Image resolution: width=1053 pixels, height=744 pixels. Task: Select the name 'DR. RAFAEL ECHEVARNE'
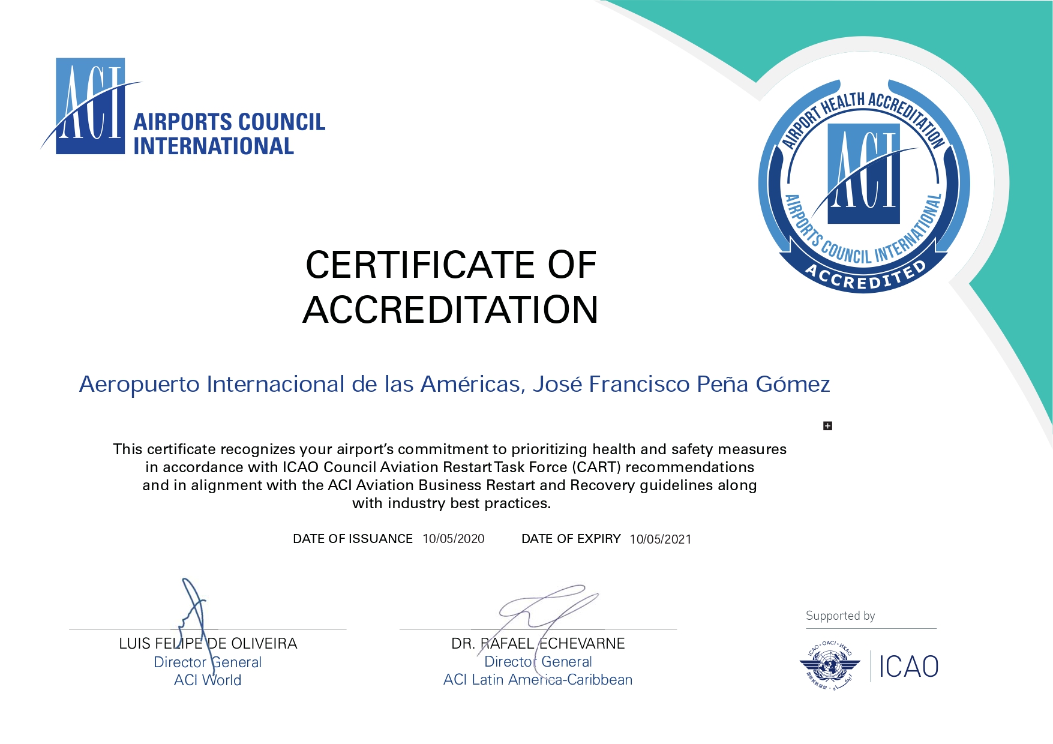[538, 644]
